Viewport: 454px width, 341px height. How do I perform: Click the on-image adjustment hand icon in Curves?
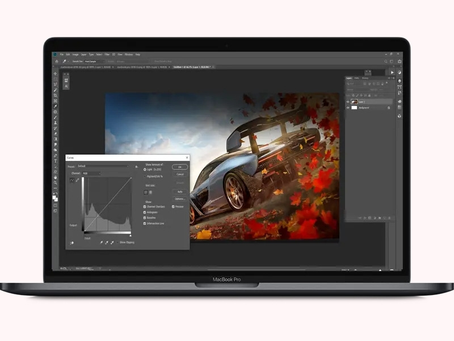click(72, 243)
